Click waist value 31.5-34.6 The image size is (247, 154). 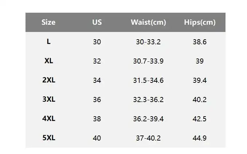[x=148, y=80]
